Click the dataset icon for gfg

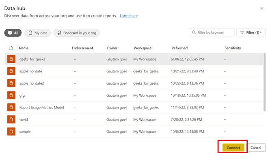(11, 95)
